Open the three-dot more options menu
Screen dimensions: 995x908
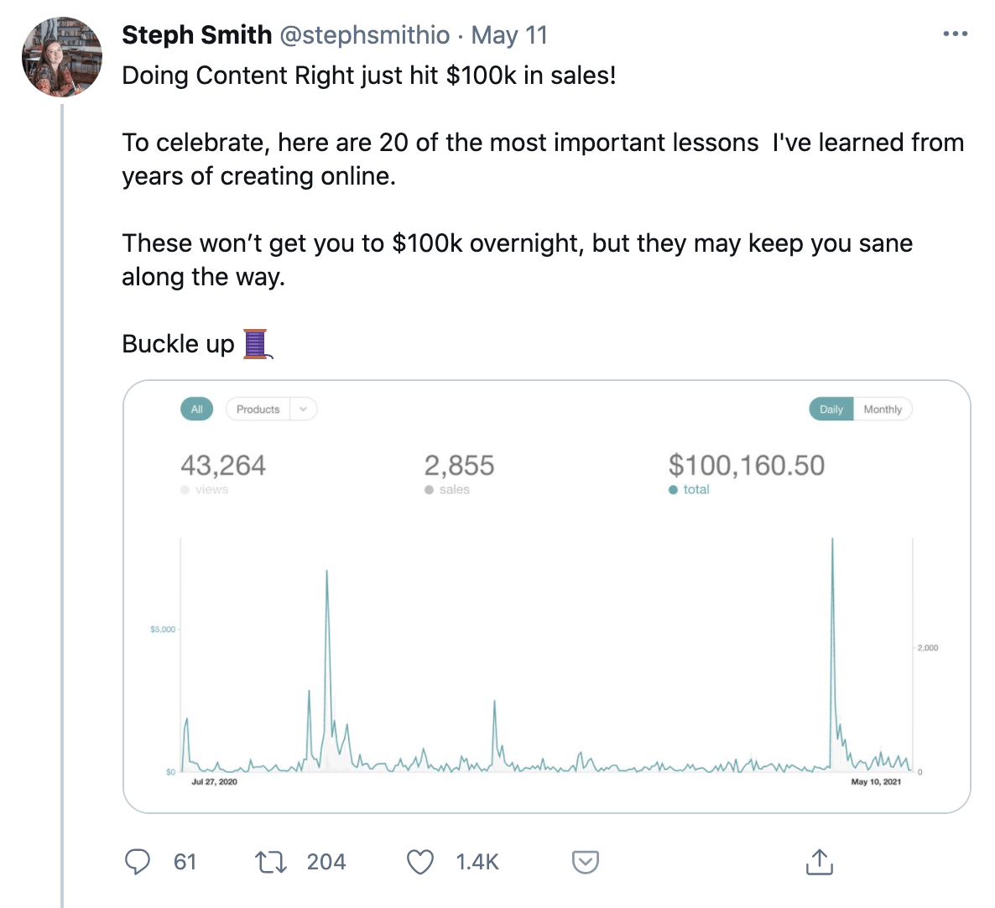tap(956, 34)
